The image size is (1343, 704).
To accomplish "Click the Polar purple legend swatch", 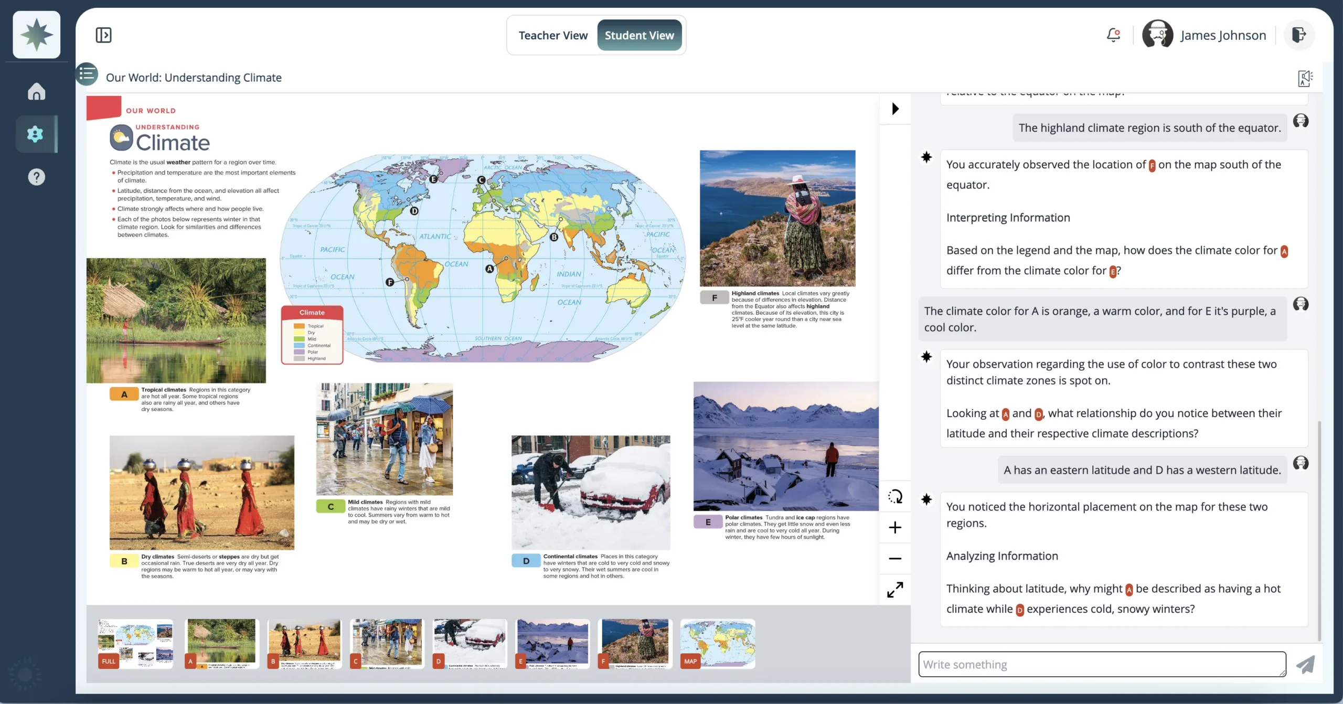I will coord(299,352).
